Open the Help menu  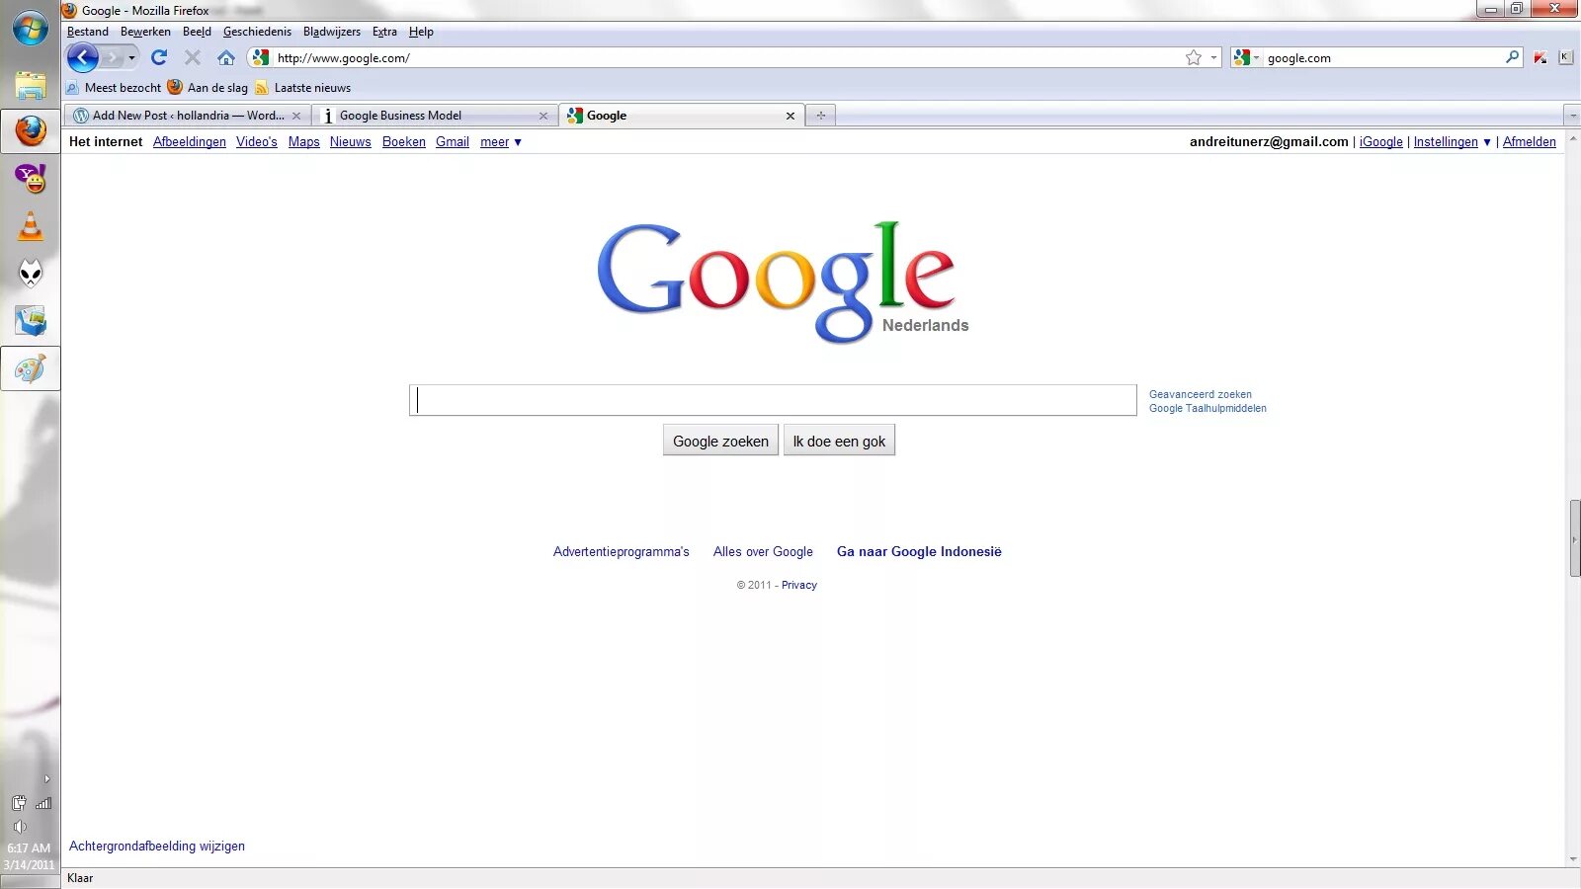coord(421,32)
